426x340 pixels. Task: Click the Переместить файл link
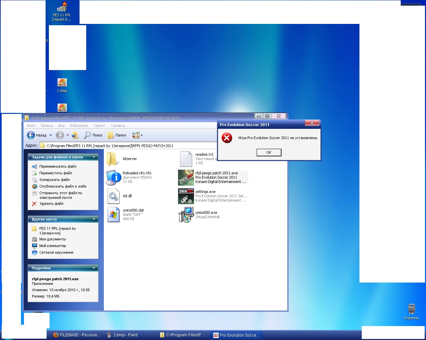point(56,173)
